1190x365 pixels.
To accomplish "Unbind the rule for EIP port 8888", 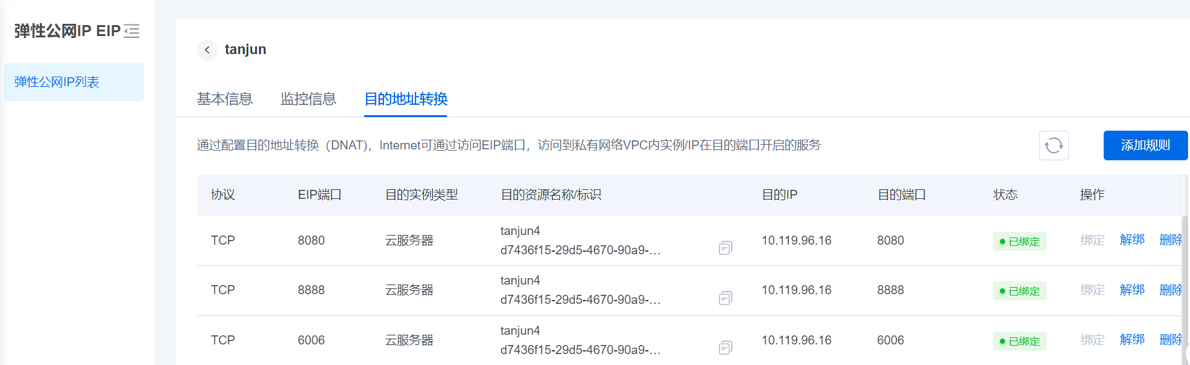I will point(1131,290).
